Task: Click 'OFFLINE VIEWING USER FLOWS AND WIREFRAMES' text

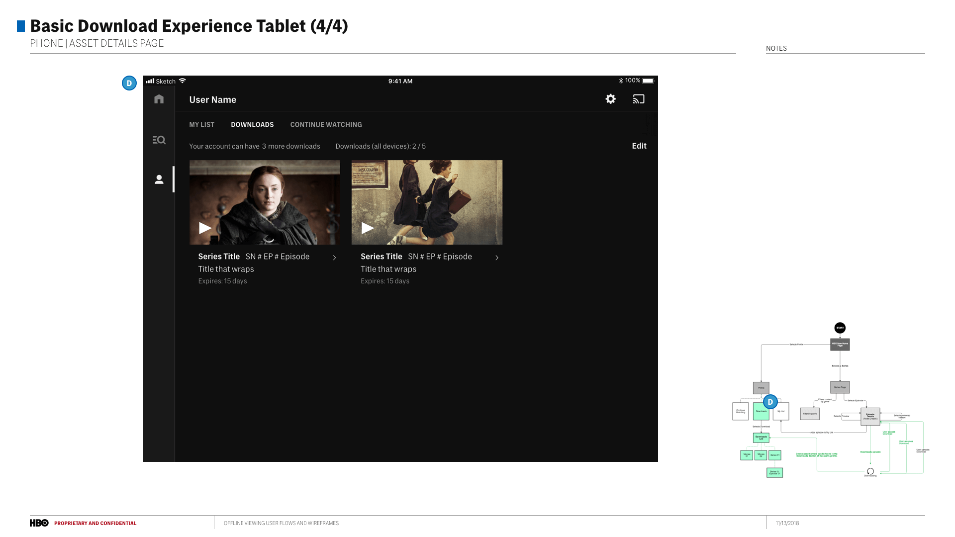Action: point(281,523)
